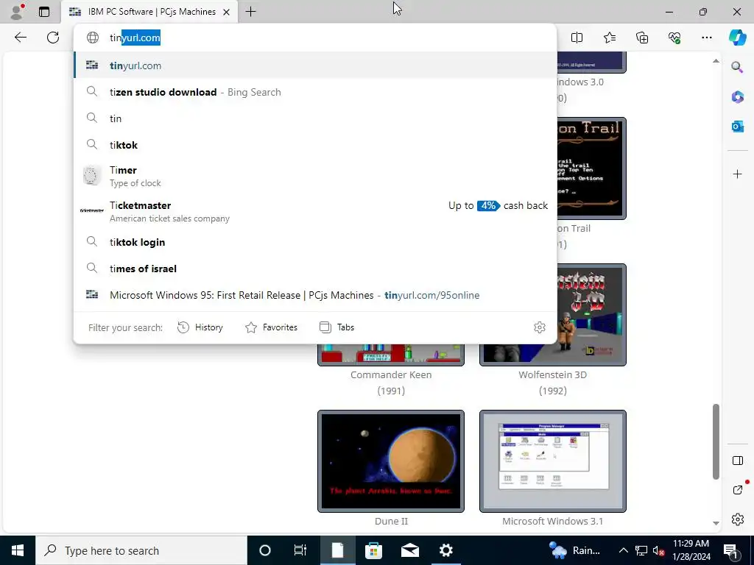This screenshot has height=565, width=754.
Task: Reload the page with the refresh icon
Action: click(x=53, y=38)
